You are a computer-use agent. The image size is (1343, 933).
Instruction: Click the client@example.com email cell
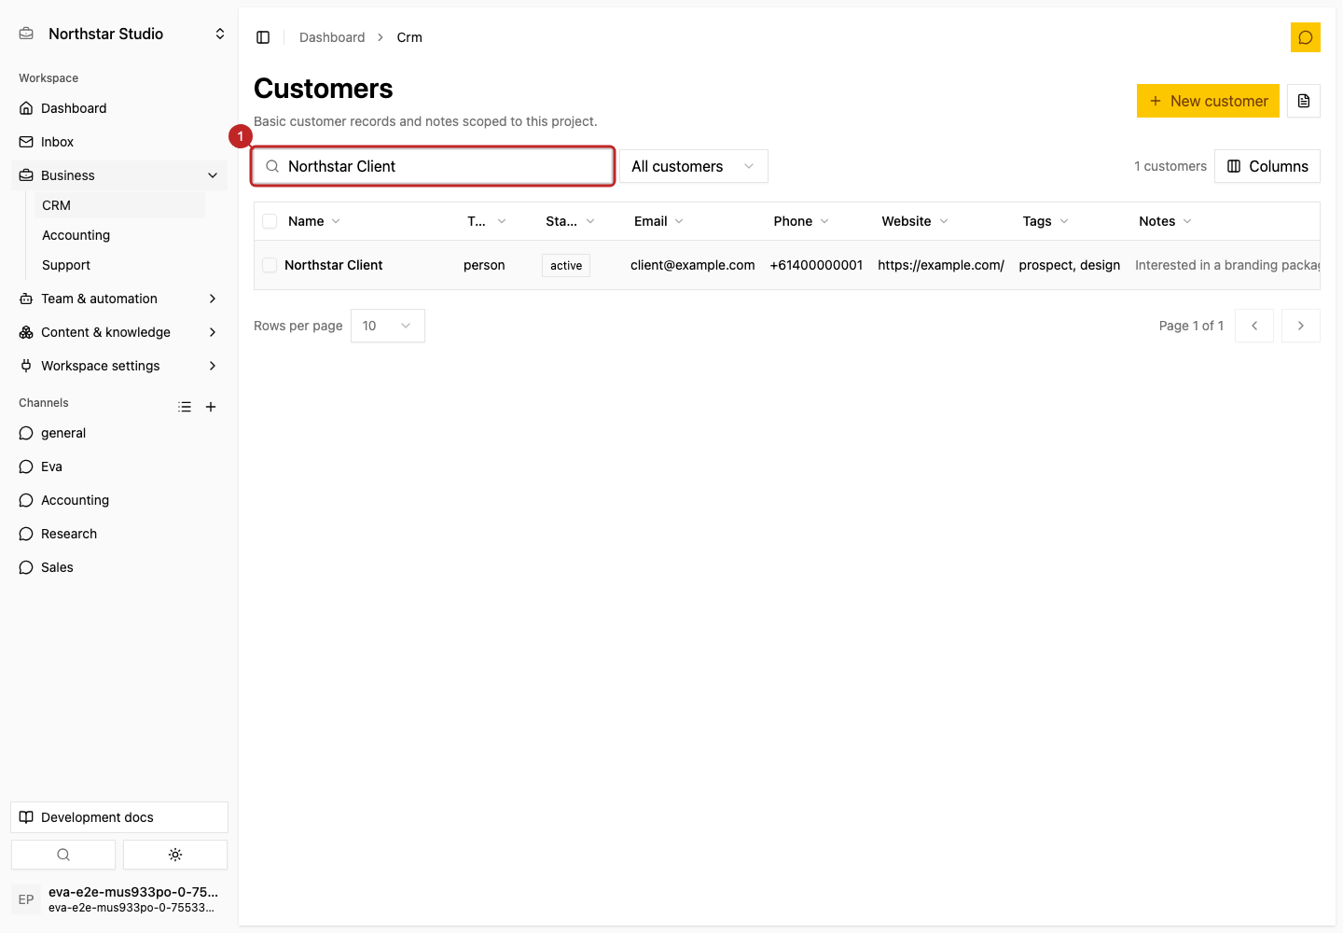pos(693,265)
